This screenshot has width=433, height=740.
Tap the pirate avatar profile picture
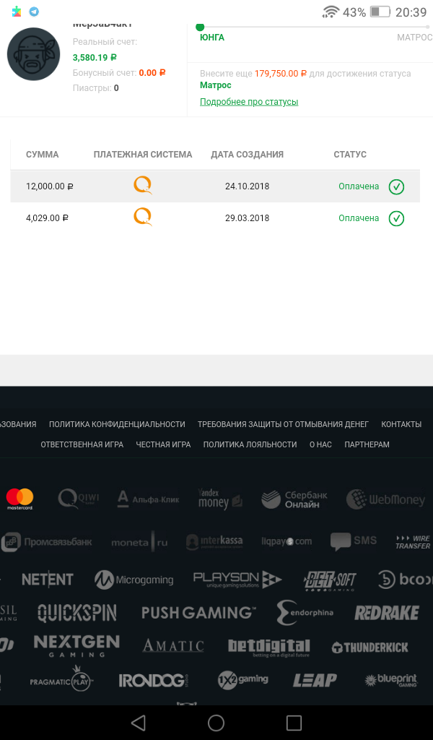33,54
